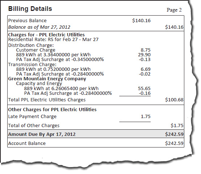Click the Amount Due By Apr 17 row

pos(96,134)
